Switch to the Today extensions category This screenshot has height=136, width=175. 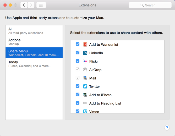pos(34,64)
